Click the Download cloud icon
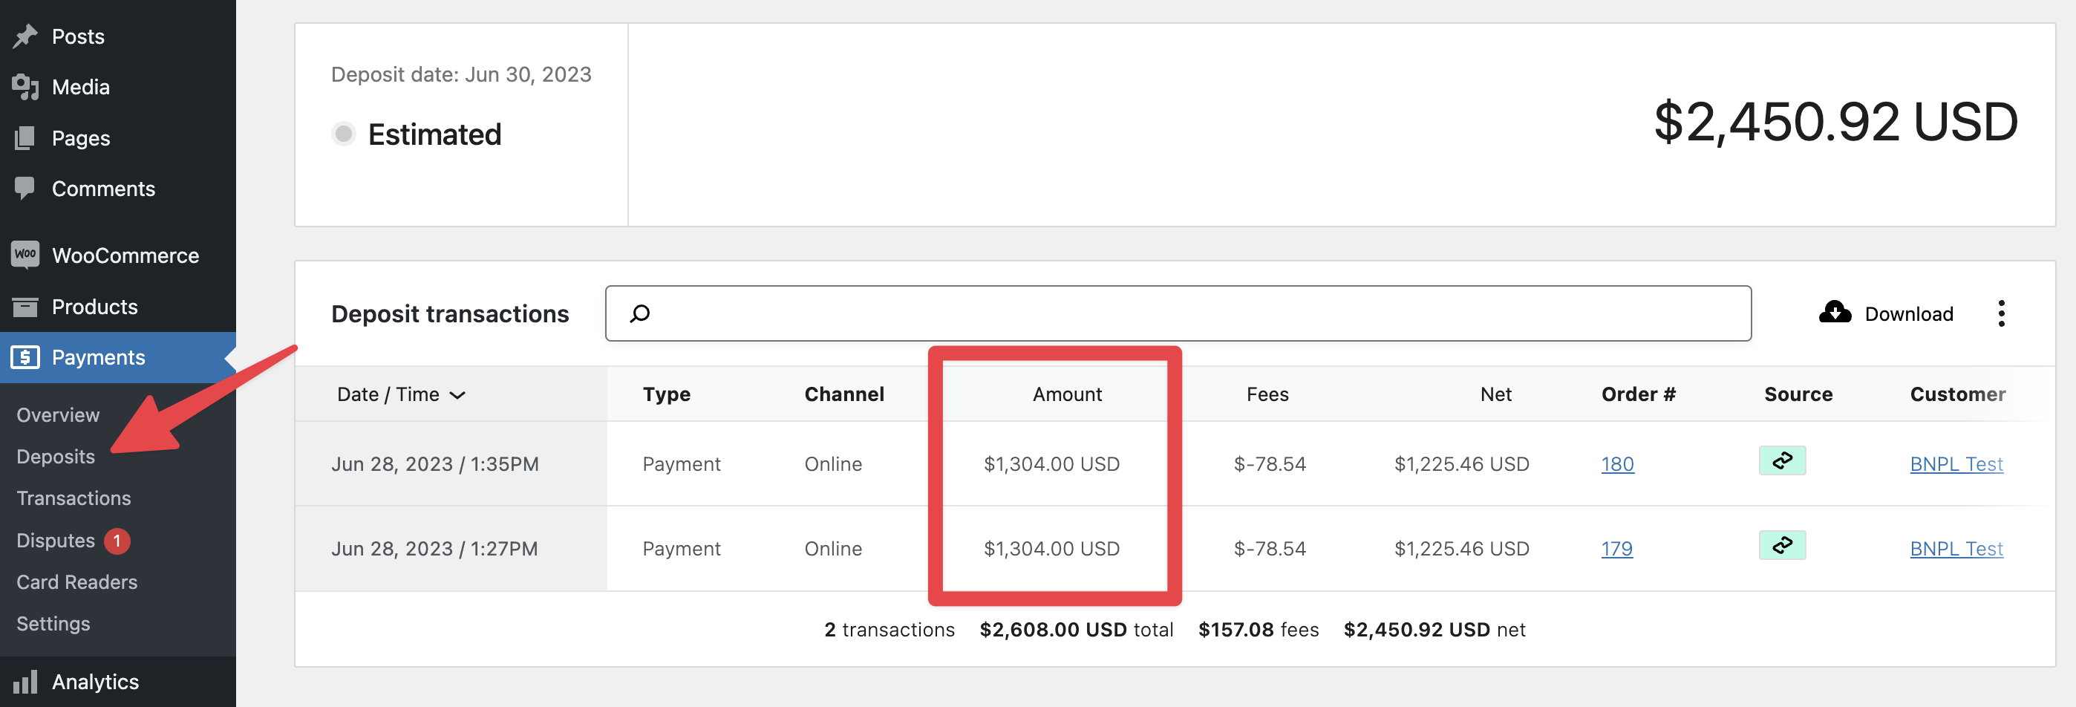 coord(1834,313)
